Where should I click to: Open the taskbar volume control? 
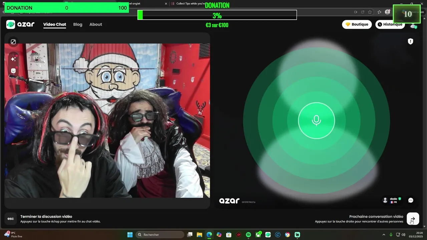coord(404,235)
